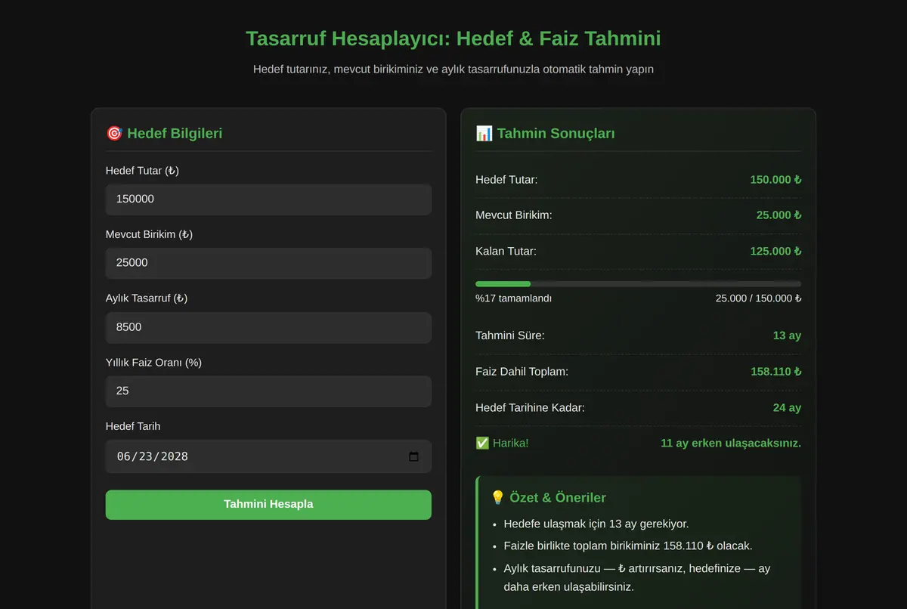This screenshot has height=609, width=907.
Task: Click the target emoji beside Hedef Bilgileri
Action: click(x=114, y=134)
